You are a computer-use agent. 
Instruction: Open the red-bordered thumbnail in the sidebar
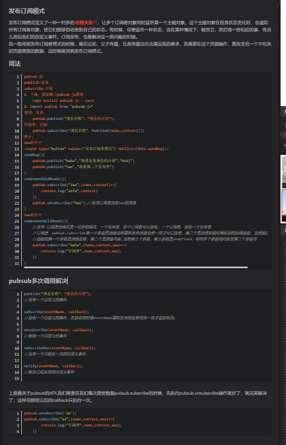284,205
